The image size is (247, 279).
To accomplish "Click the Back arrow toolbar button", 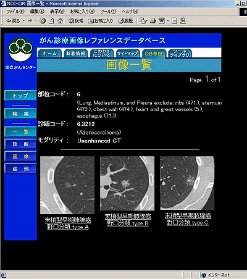I will [13, 20].
